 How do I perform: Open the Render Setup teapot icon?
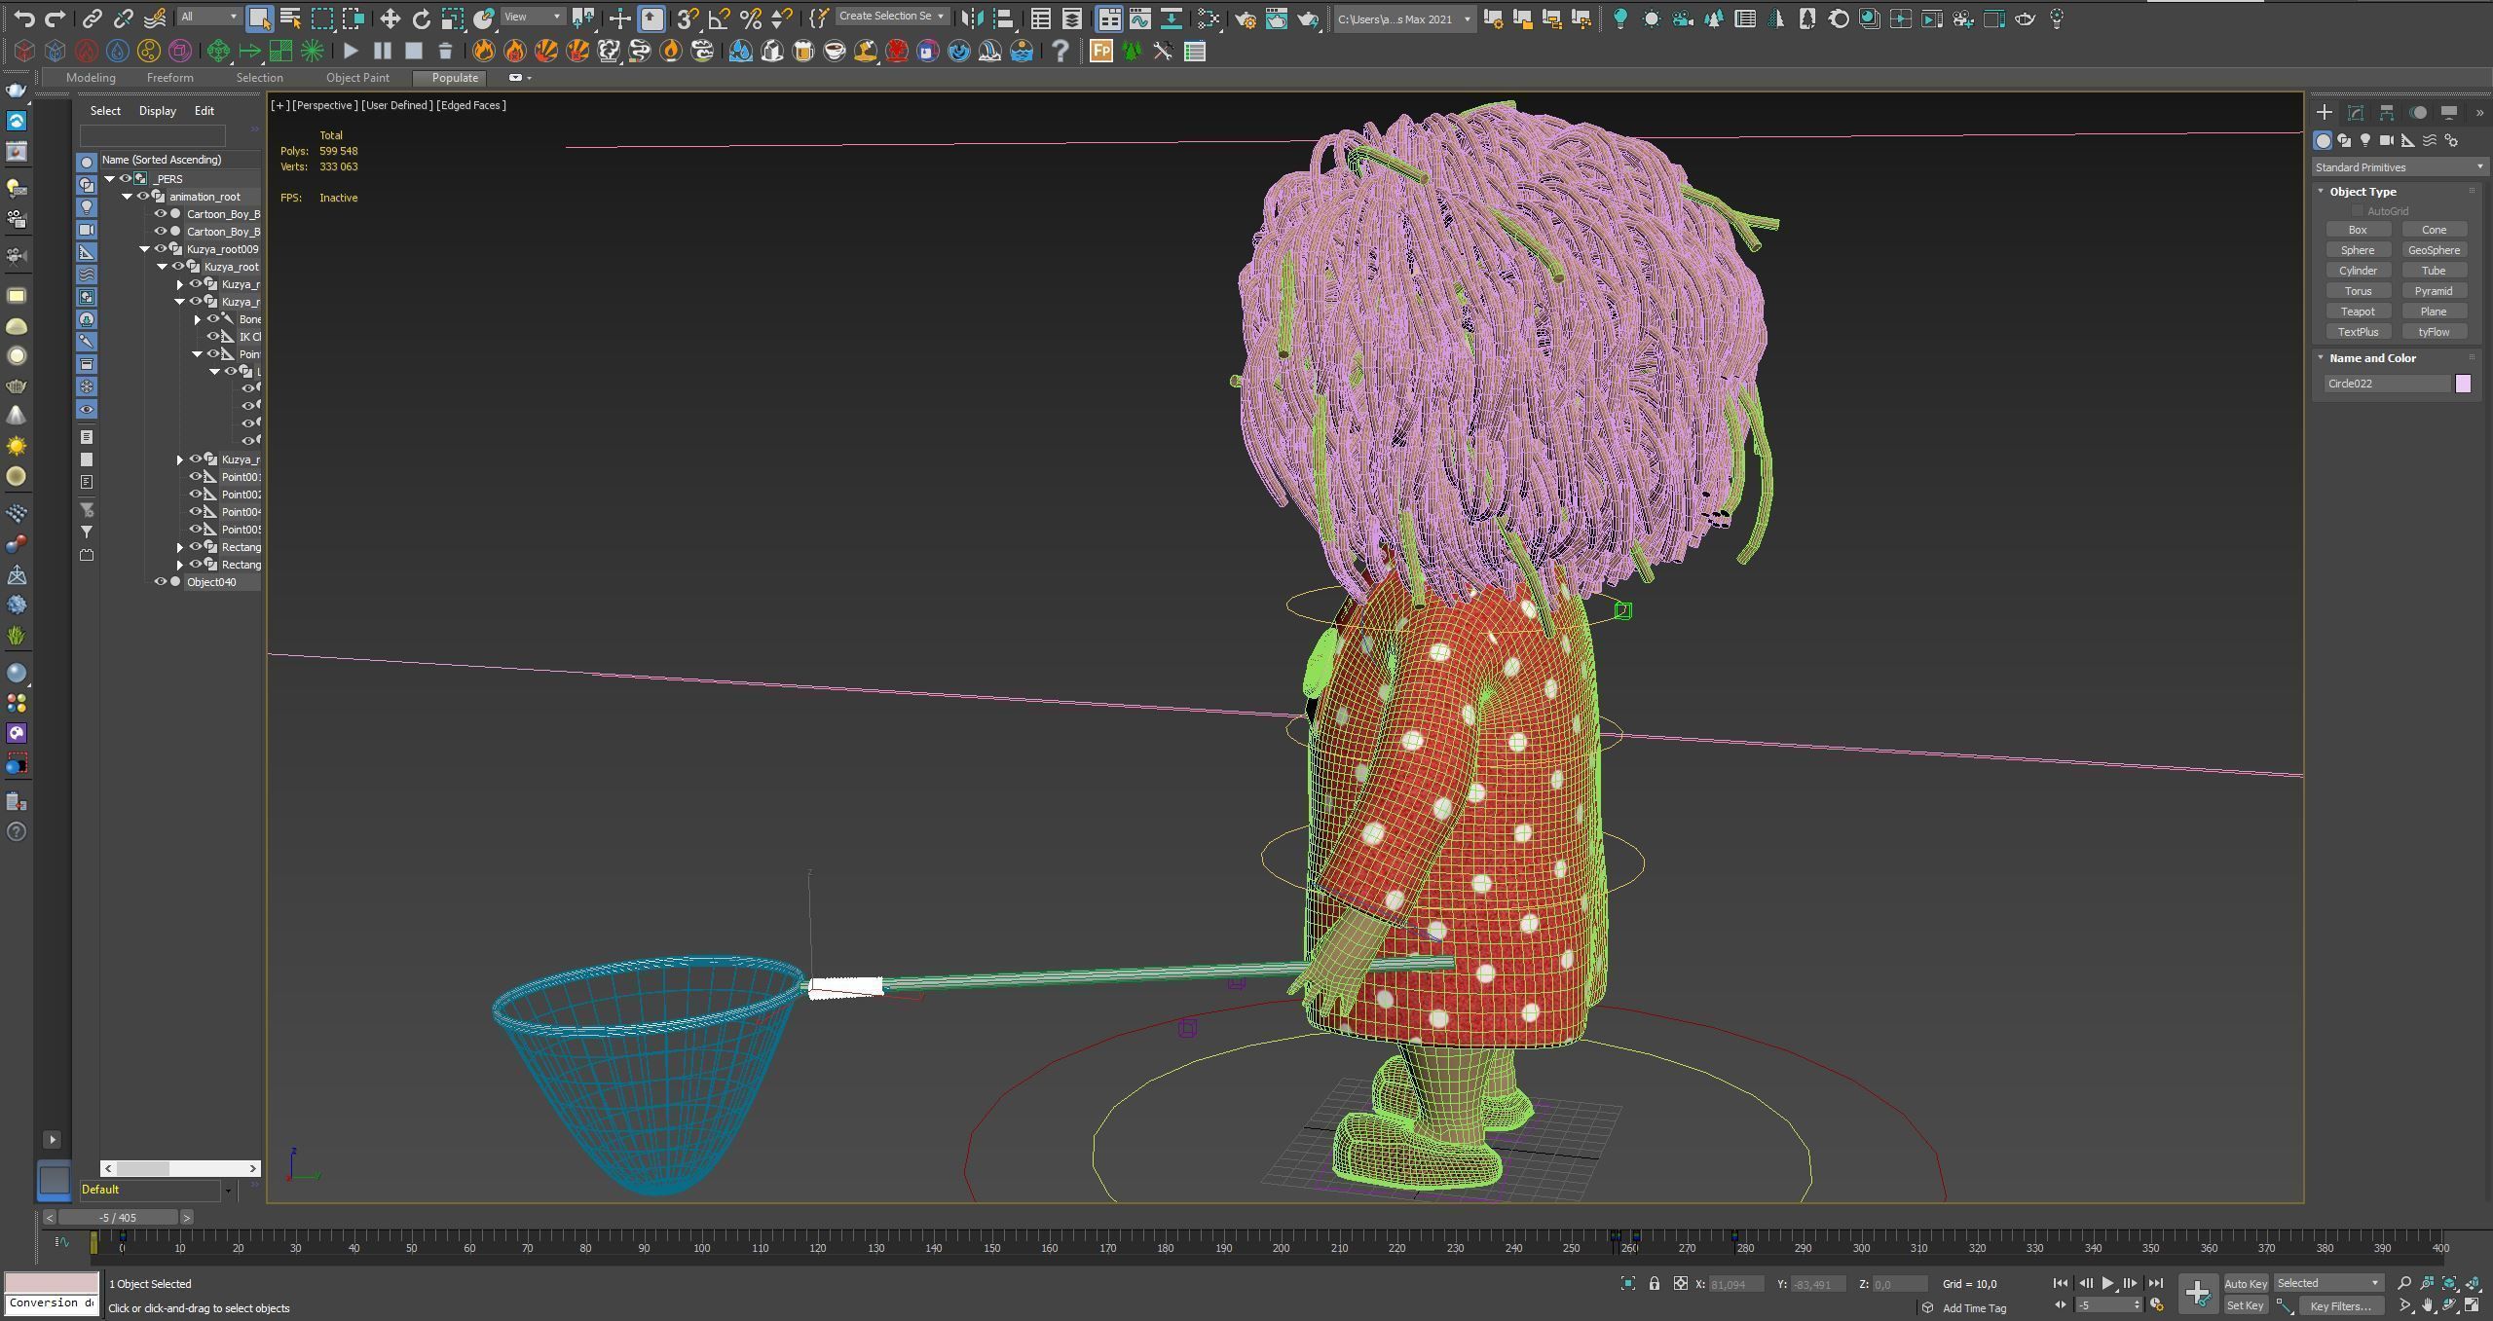(x=1246, y=18)
